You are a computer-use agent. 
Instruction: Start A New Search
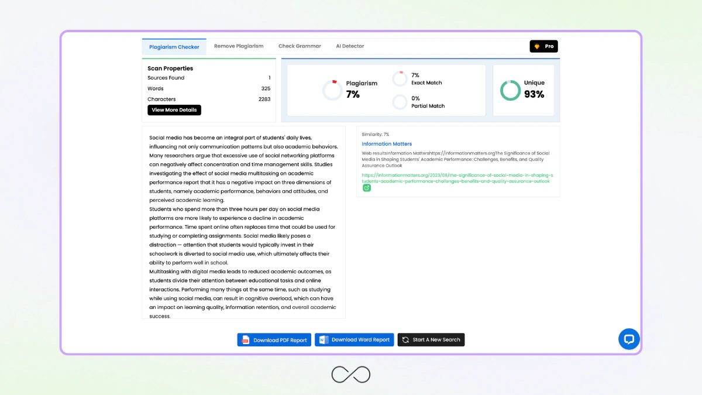click(x=431, y=339)
